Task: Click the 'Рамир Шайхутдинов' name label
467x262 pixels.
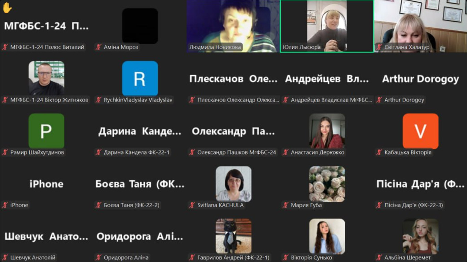Action: click(x=37, y=152)
